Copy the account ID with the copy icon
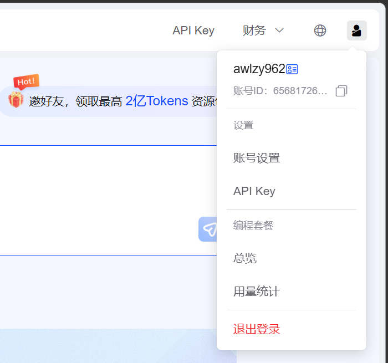The width and height of the screenshot is (388, 363). [341, 91]
